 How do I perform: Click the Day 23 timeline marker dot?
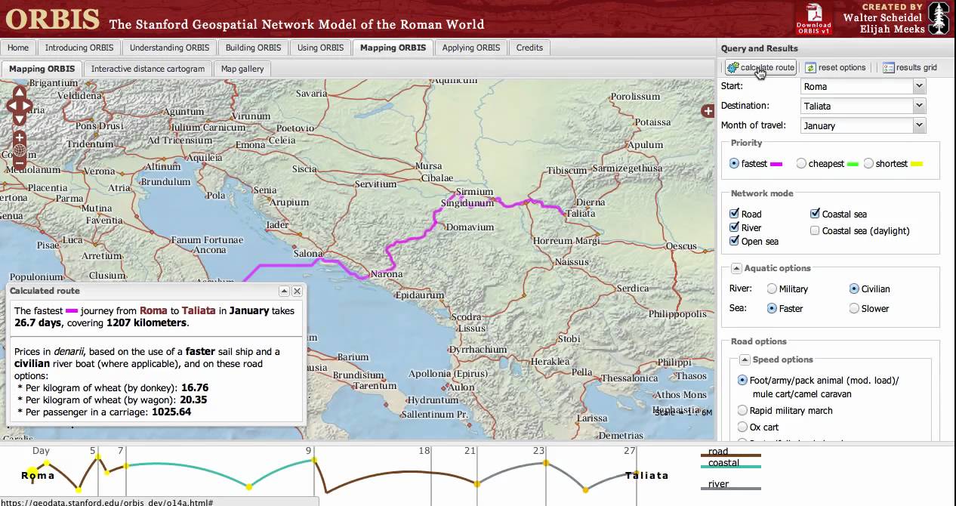[545, 462]
